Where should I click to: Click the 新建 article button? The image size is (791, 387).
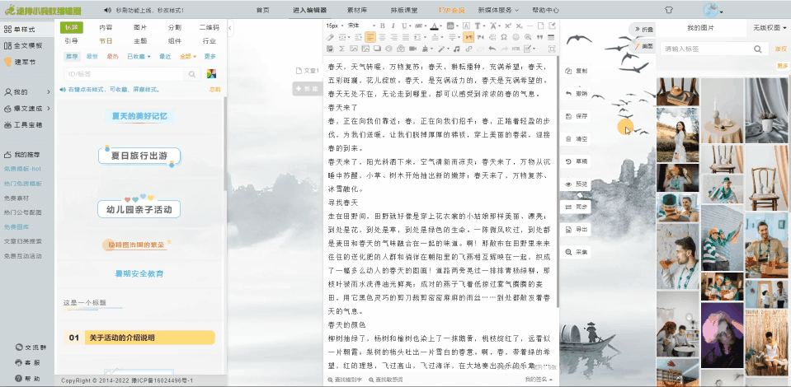pos(307,88)
